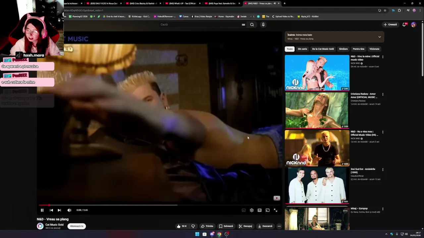
Task: Start voice search with the microphone
Action: coord(263,24)
